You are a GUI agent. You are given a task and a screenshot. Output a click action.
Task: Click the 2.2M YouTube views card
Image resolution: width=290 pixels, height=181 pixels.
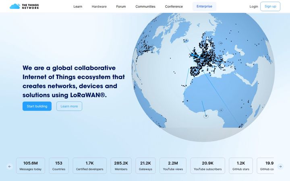pyautogui.click(x=173, y=166)
